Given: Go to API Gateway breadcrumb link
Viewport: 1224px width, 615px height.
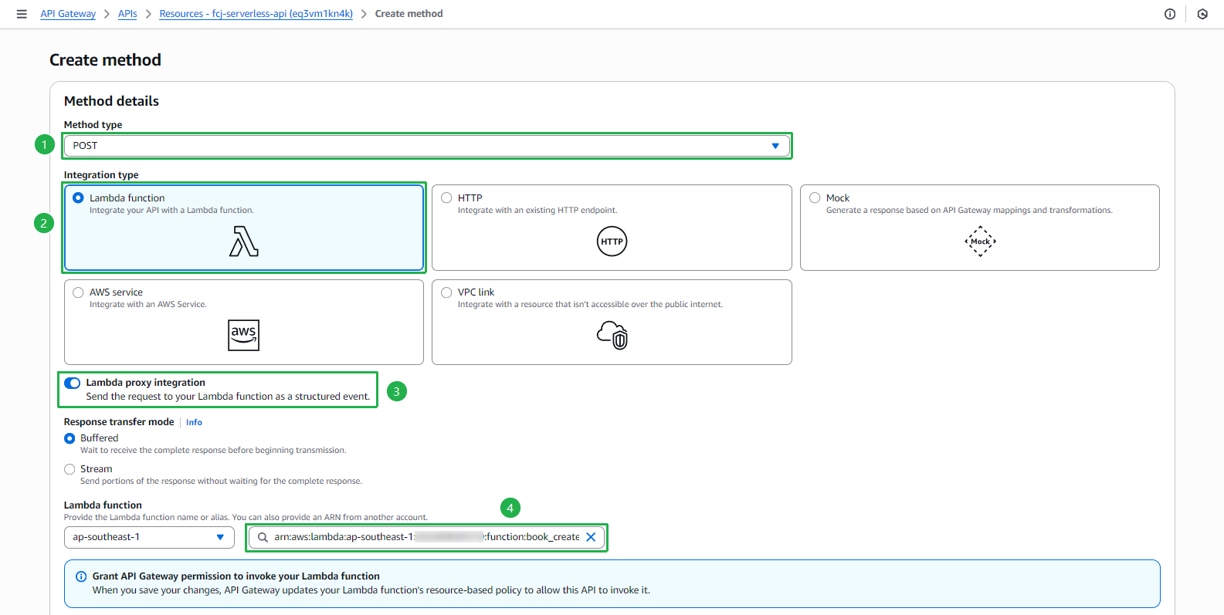Looking at the screenshot, I should (68, 14).
